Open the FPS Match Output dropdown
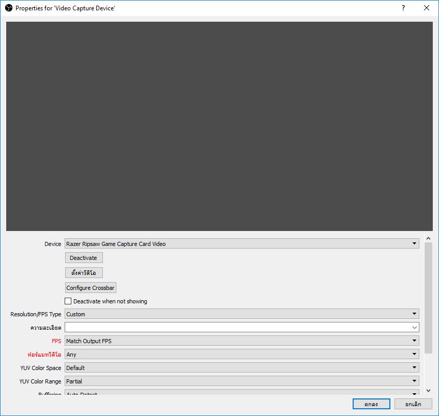439x416 pixels. (241, 341)
